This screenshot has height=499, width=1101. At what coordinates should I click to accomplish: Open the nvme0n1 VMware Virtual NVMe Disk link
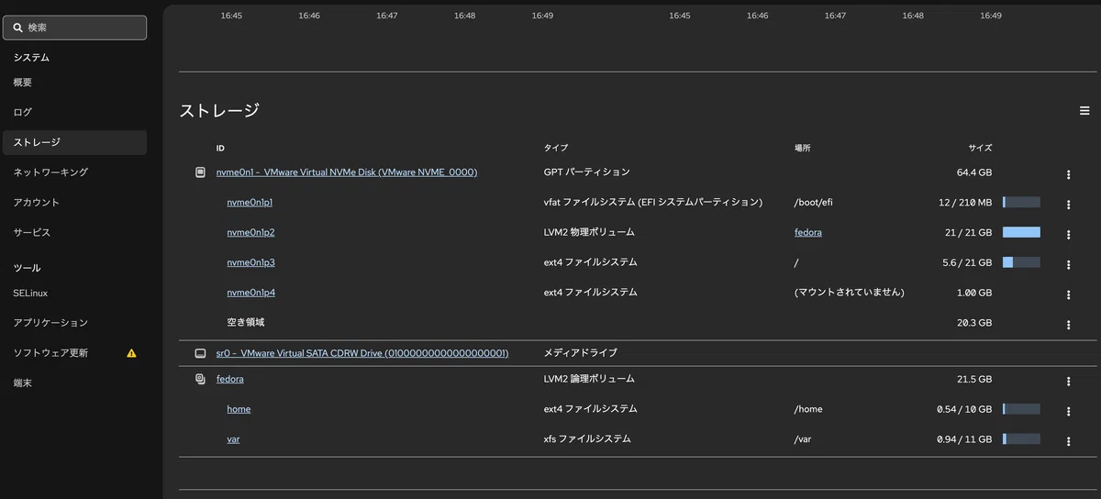coord(347,172)
